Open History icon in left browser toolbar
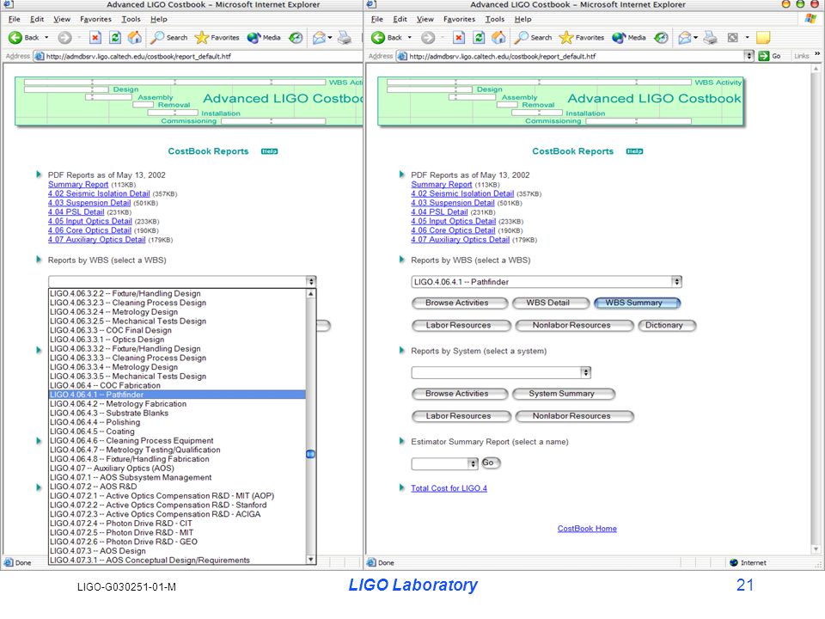The height and width of the screenshot is (619, 825). coord(296,37)
